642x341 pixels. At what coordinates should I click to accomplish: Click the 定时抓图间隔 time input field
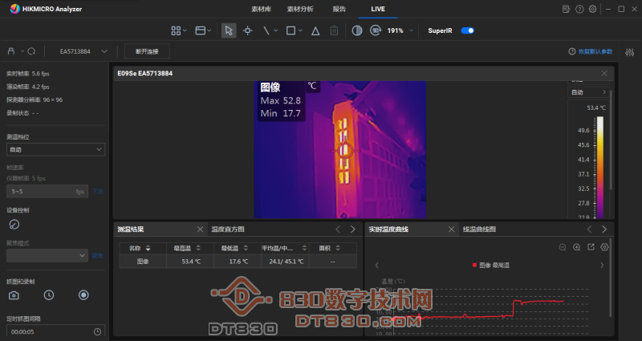coord(50,331)
